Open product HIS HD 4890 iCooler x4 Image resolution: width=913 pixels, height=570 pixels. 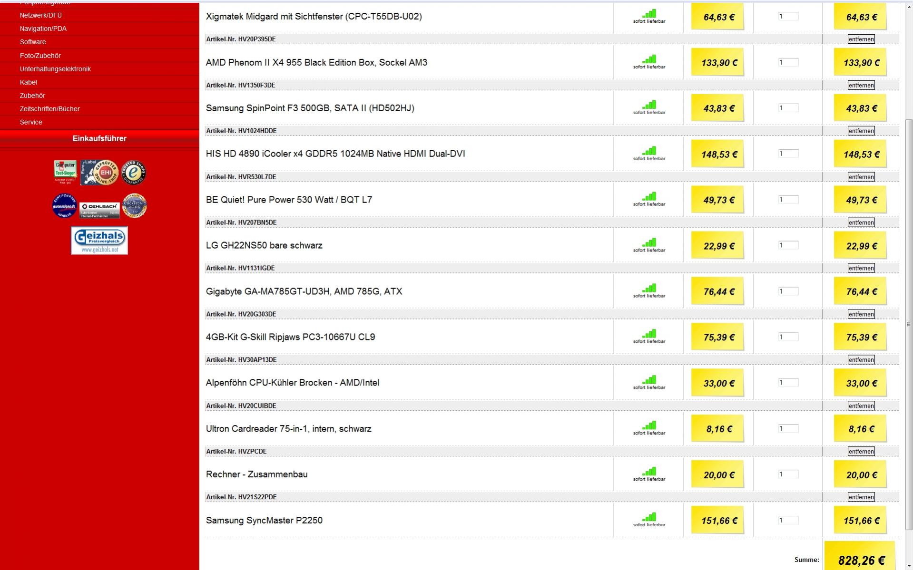(335, 154)
